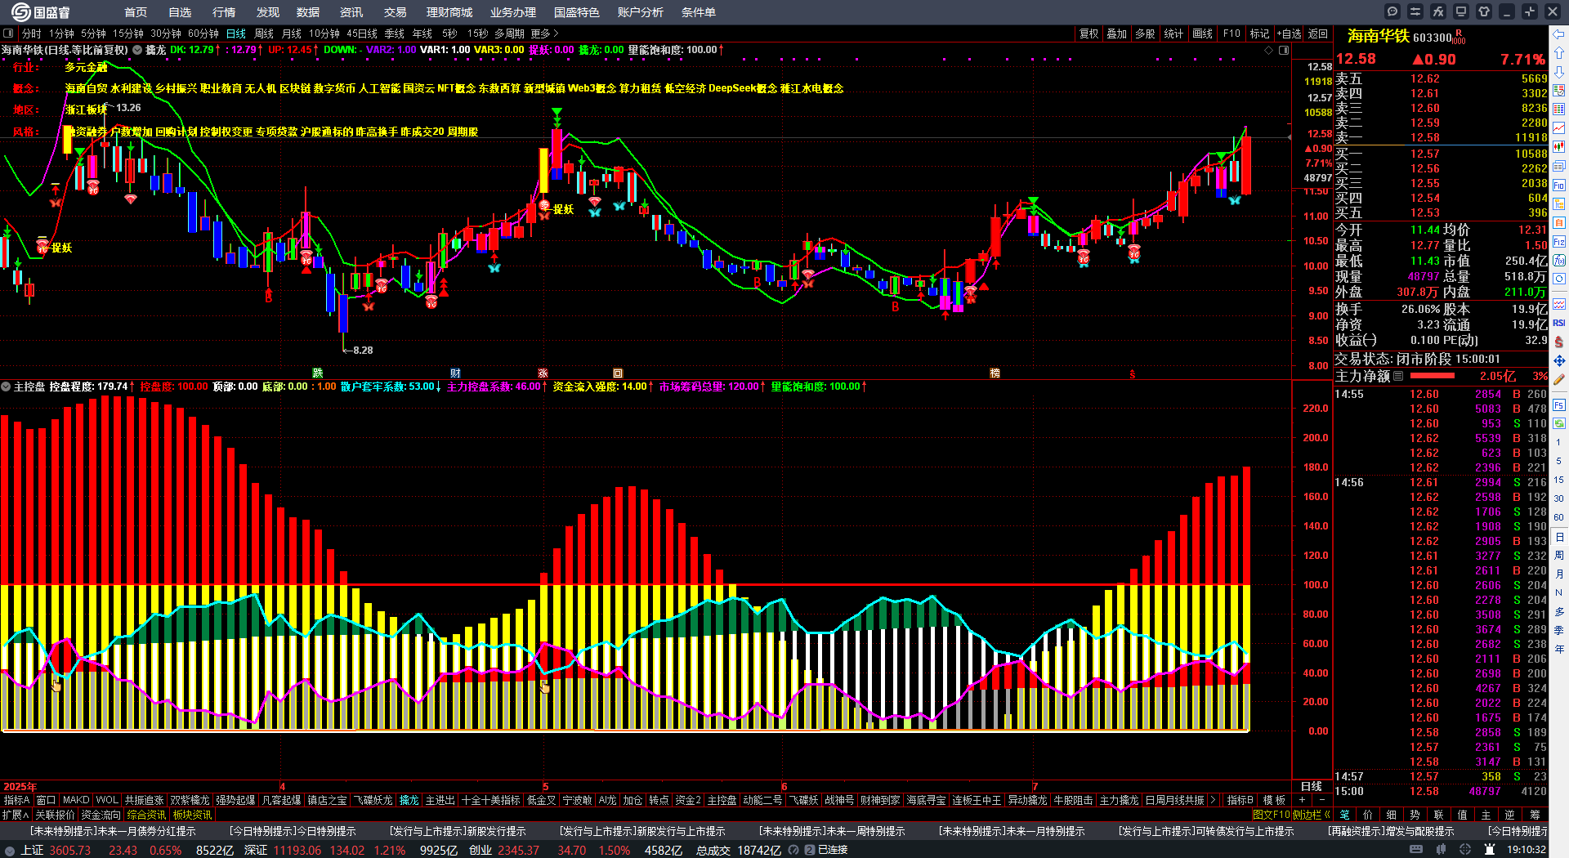Click the Fiz sidebar icon

[x=1559, y=242]
